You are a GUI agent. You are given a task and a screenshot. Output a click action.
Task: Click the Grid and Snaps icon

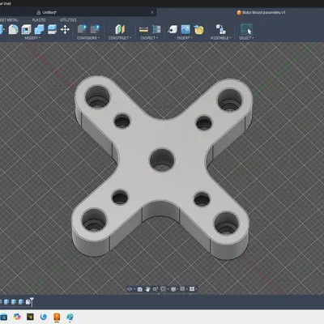[x=182, y=289]
